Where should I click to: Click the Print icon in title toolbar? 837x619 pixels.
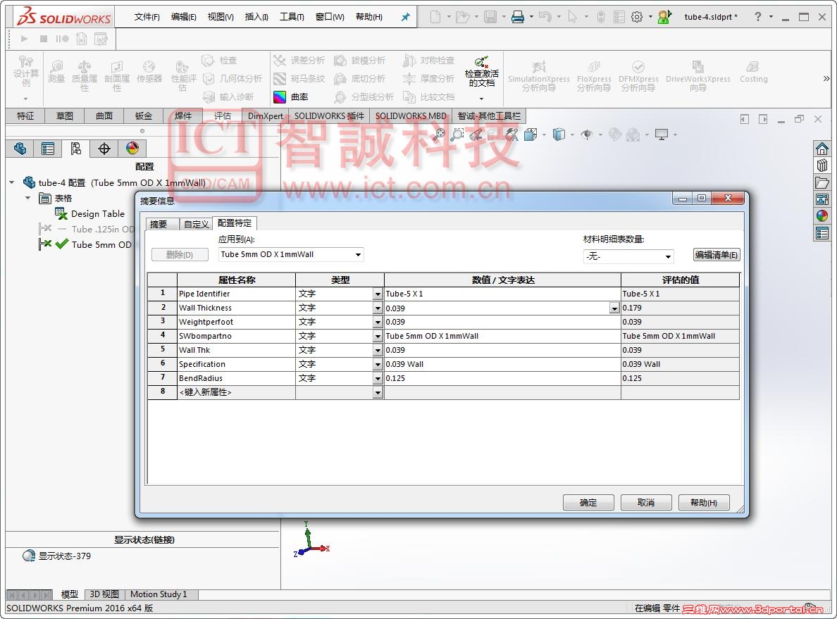coord(517,17)
